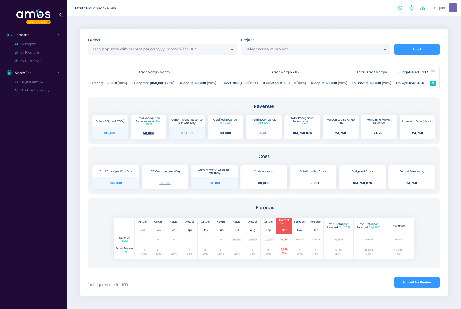The image size is (461, 309).
Task: Collapse the Forecast sidebar section
Action: coord(58,35)
